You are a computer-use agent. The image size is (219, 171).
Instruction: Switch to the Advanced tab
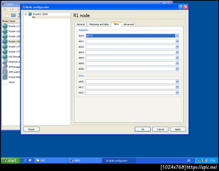pos(128,24)
